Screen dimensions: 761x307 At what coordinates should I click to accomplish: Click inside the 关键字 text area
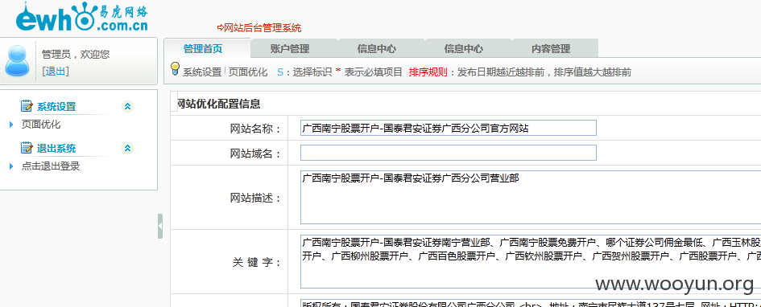coord(531,261)
